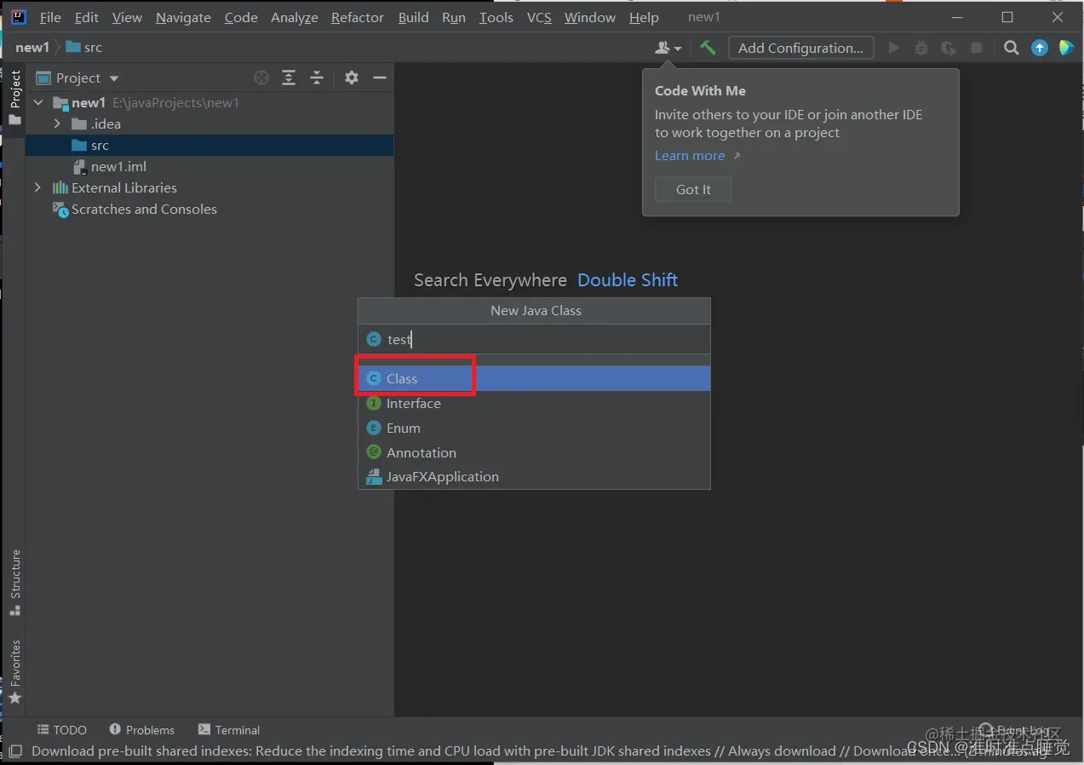Click the Collapse All icon in Project panel
This screenshot has width=1084, height=765.
tap(317, 78)
